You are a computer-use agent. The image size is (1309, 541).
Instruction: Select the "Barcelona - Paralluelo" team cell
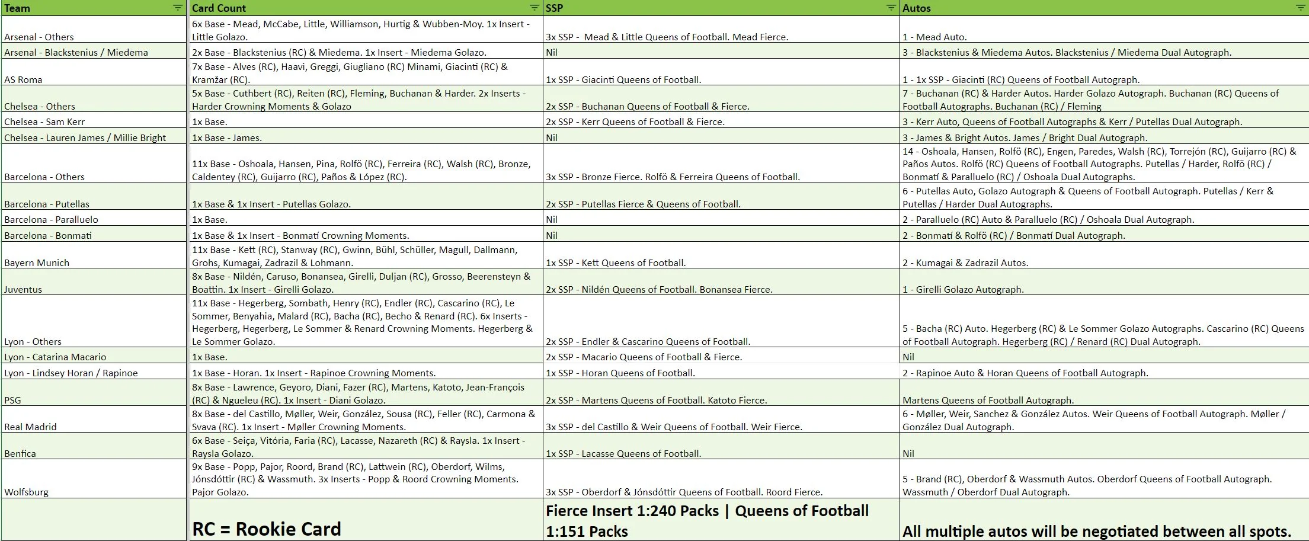coord(95,218)
